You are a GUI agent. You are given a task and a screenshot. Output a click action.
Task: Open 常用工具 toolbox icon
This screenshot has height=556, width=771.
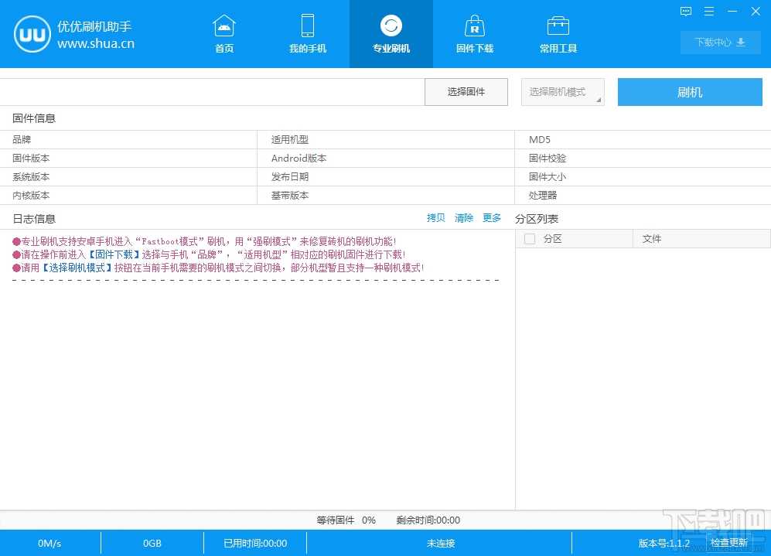(x=558, y=26)
